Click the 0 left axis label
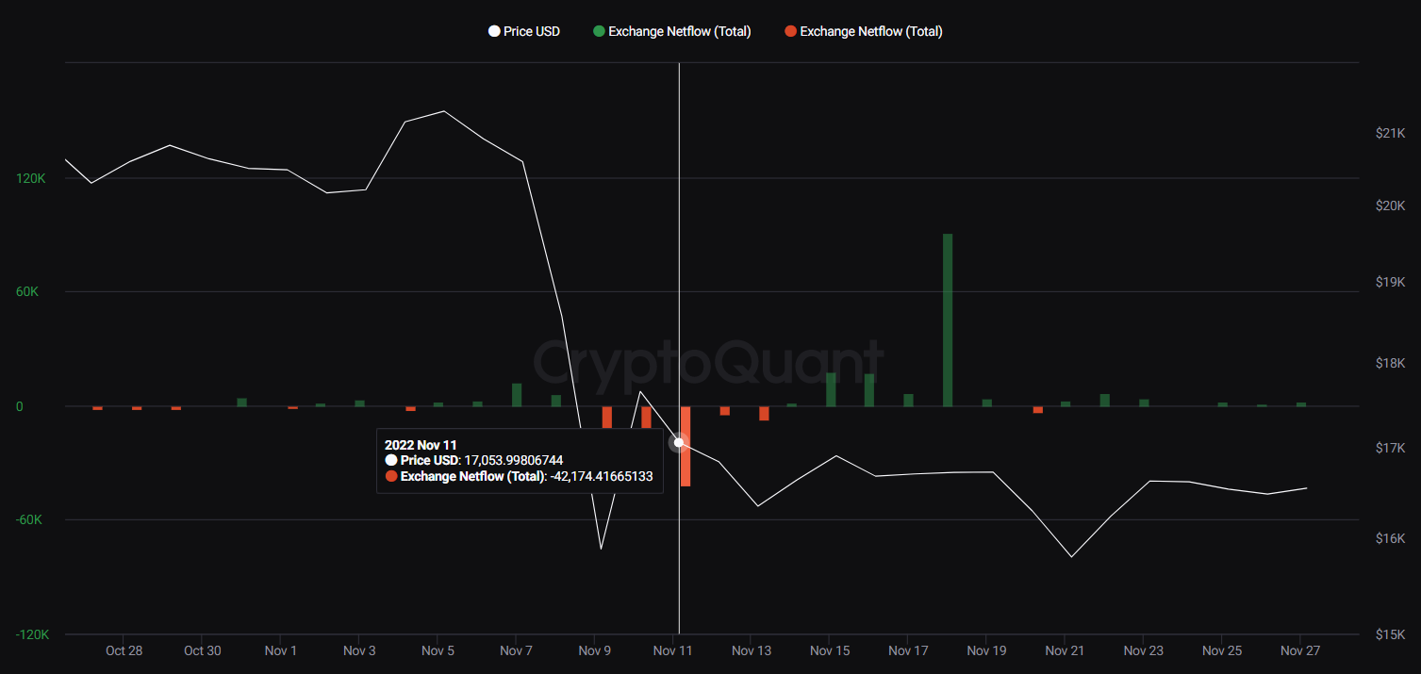 pyautogui.click(x=20, y=406)
